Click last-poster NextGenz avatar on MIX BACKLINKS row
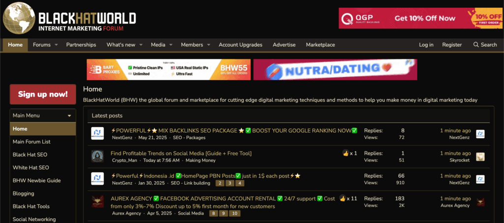The height and width of the screenshot is (223, 504). point(480,134)
